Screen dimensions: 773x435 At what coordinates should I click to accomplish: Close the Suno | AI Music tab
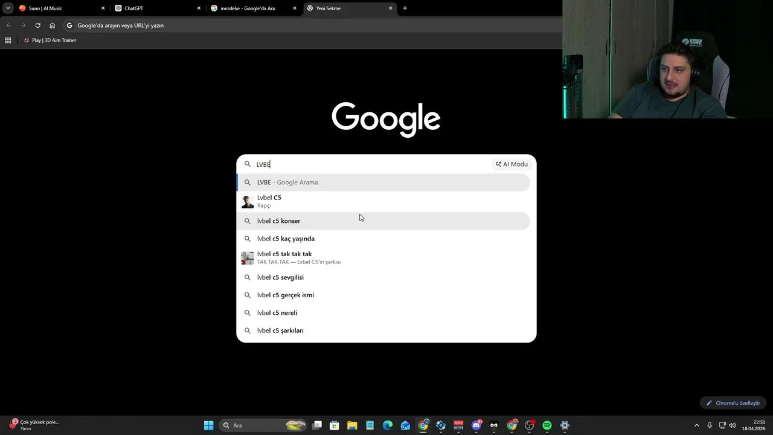click(x=103, y=8)
